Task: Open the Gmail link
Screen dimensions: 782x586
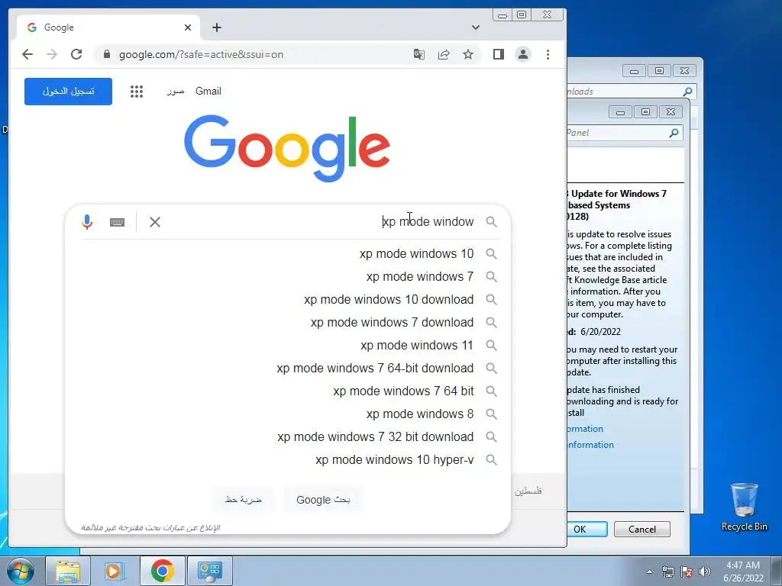Action: tap(208, 92)
